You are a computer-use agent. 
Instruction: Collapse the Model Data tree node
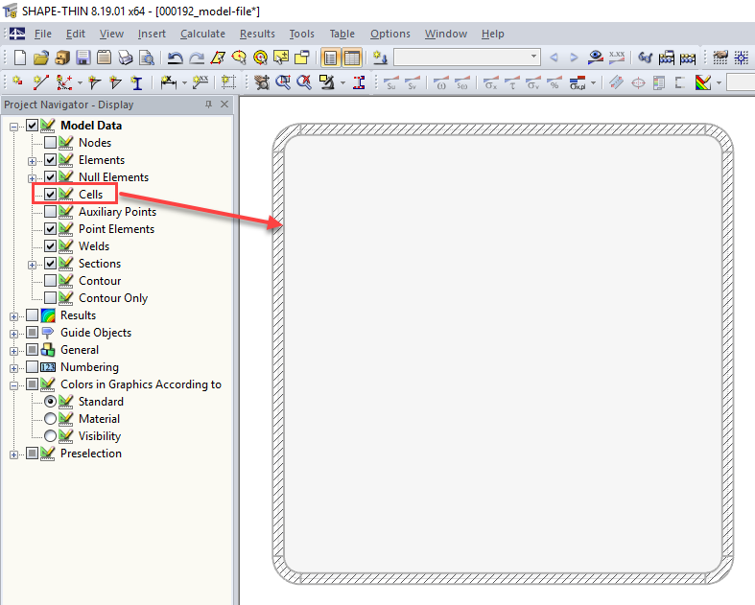[x=14, y=128]
